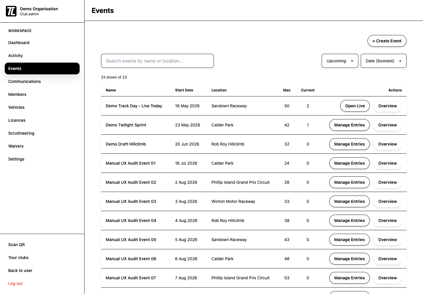Click the Location column header
This screenshot has height=294, width=423.
pos(219,90)
